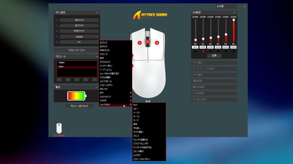Select the 22000 DPI stage radio dot

[233, 51]
